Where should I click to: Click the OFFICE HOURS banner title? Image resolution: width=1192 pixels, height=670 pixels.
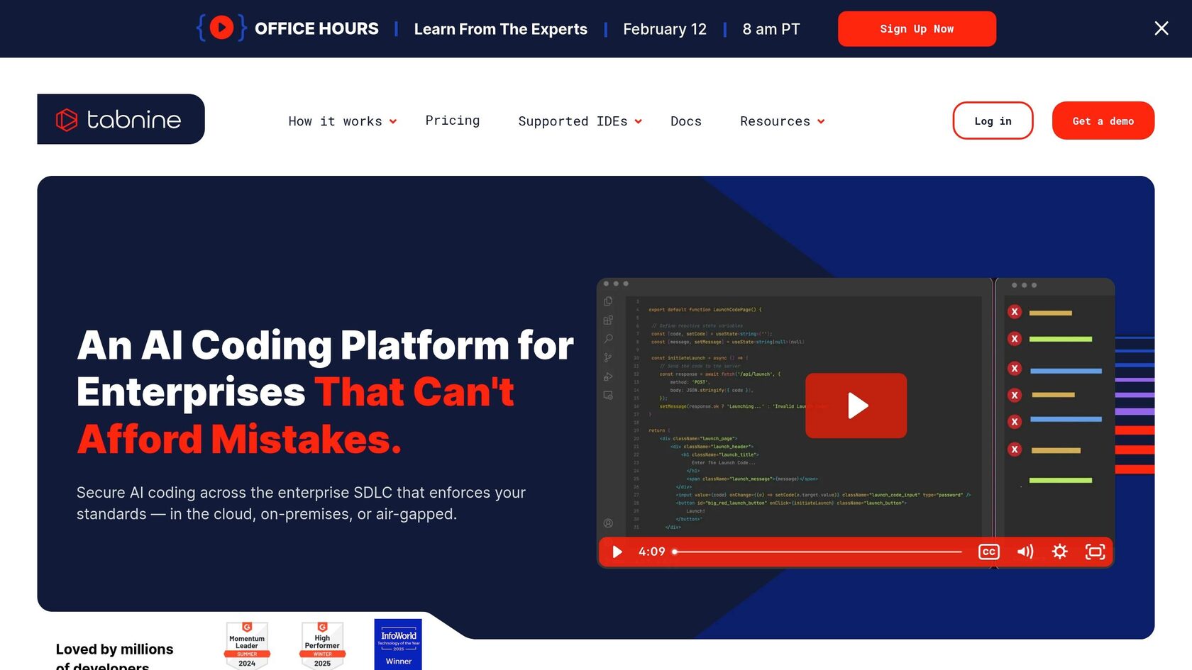pyautogui.click(x=316, y=28)
